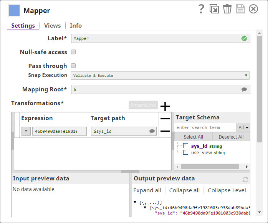
Task: Open the Snap Execution dropdown
Action: 160,76
